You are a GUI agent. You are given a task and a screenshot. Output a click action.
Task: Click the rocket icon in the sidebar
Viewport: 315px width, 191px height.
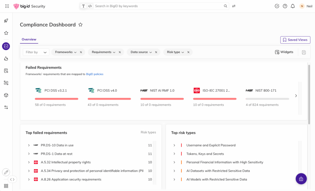(x=6, y=21)
